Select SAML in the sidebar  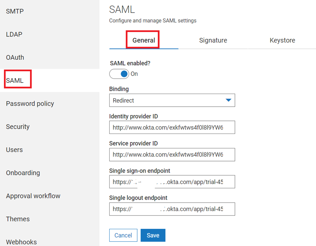click(15, 81)
